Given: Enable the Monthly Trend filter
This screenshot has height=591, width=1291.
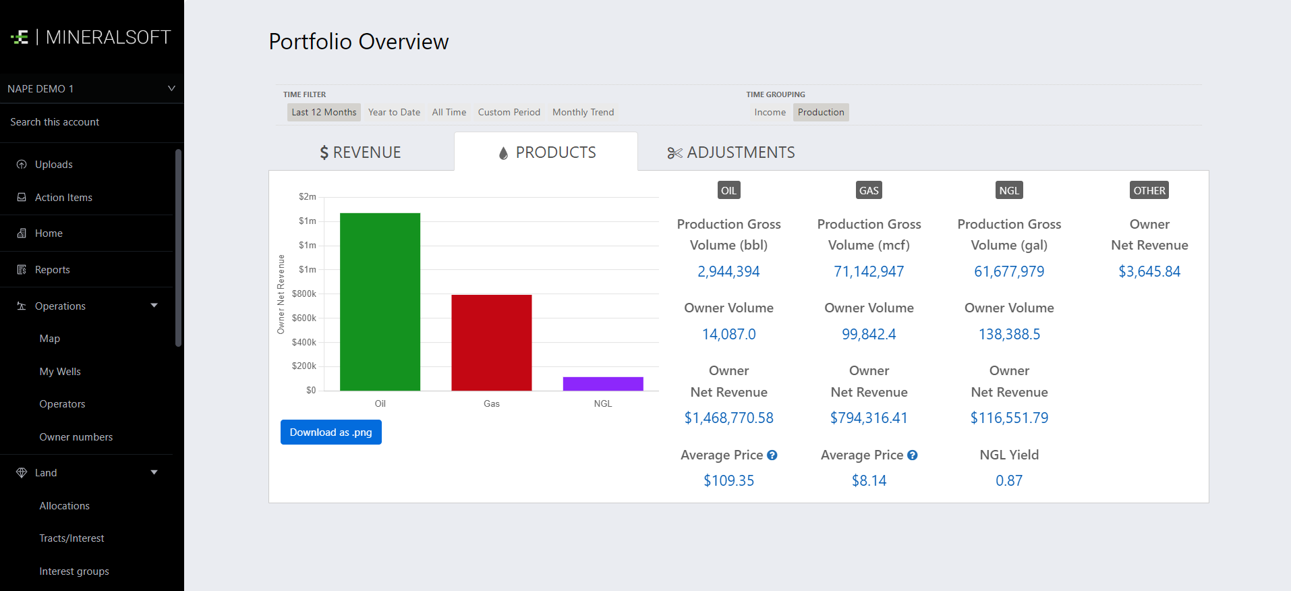Looking at the screenshot, I should [x=583, y=112].
